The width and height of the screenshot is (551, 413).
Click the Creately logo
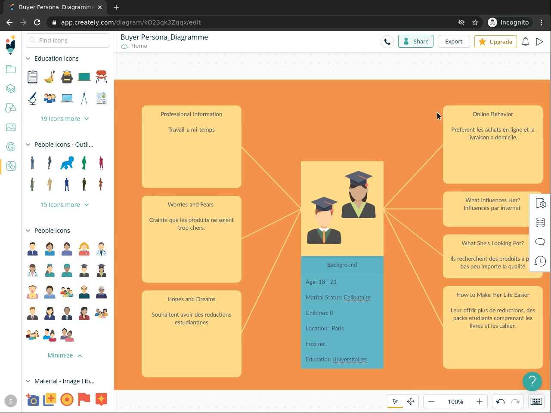[11, 45]
